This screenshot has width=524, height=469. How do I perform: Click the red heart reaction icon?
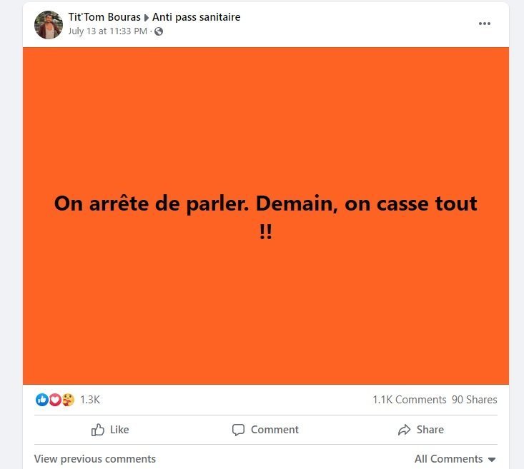[x=55, y=400]
